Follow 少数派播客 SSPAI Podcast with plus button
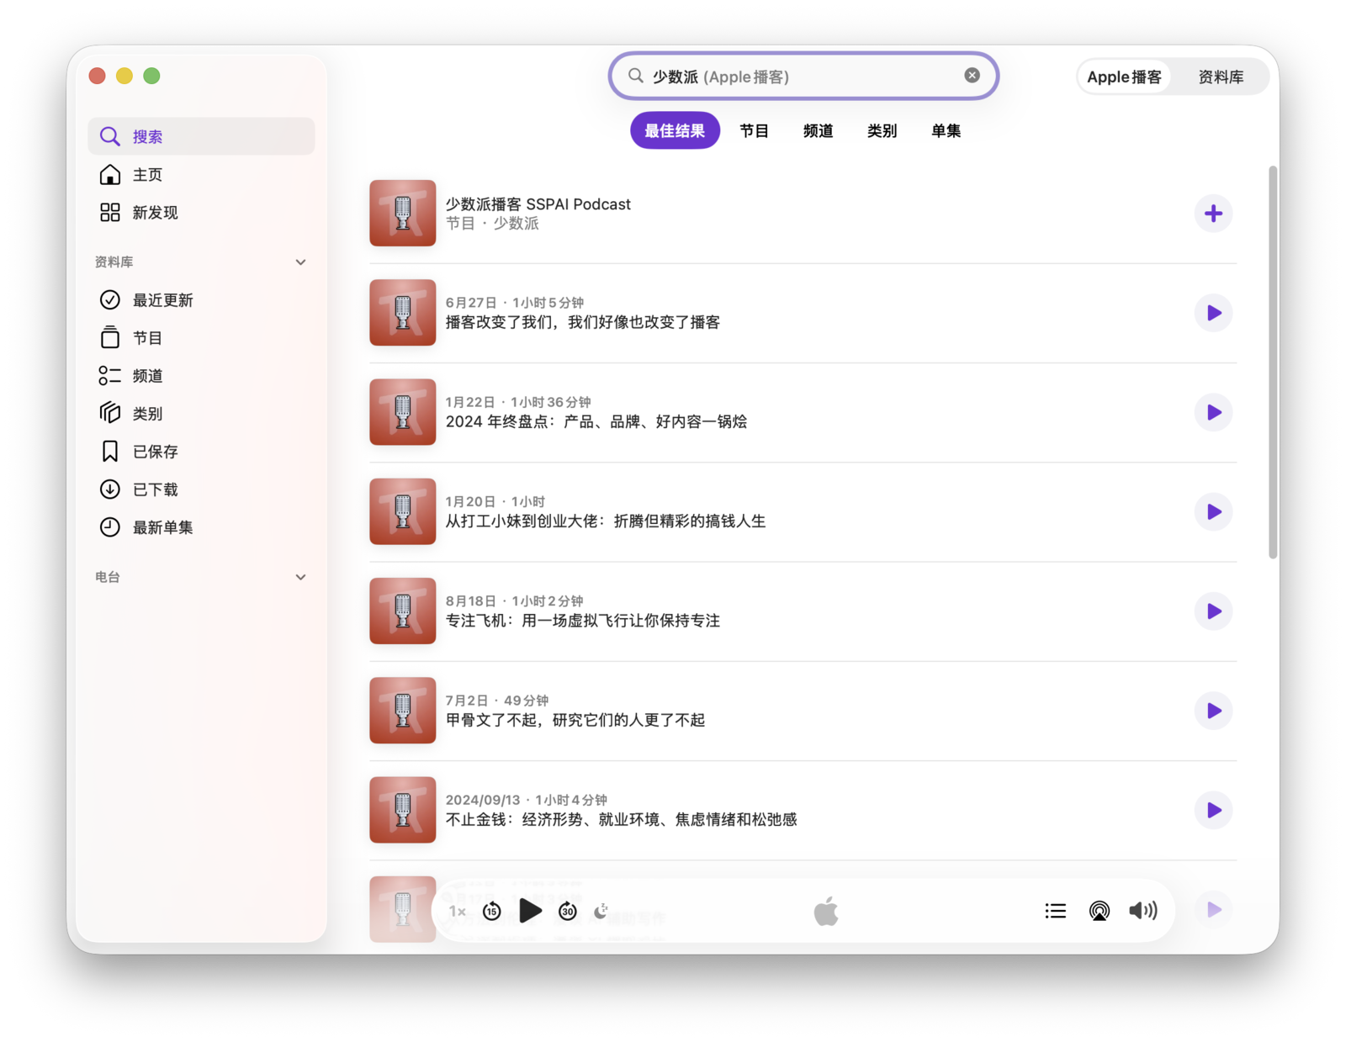The height and width of the screenshot is (1042, 1346). 1213,214
